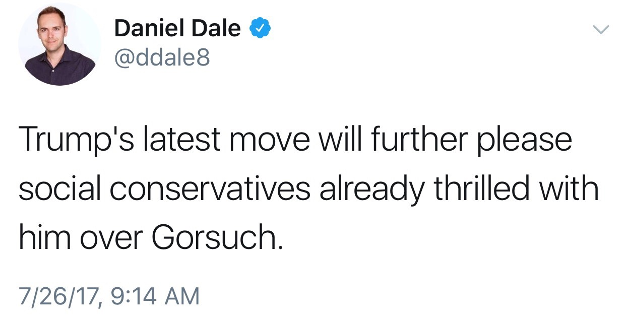The height and width of the screenshot is (317, 626).
Task: Select the word "move" in the tweet
Action: [272, 140]
